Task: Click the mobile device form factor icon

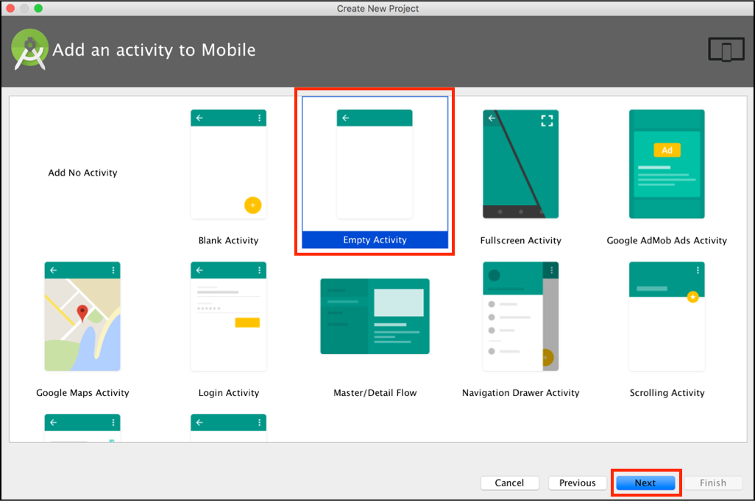Action: pyautogui.click(x=726, y=50)
